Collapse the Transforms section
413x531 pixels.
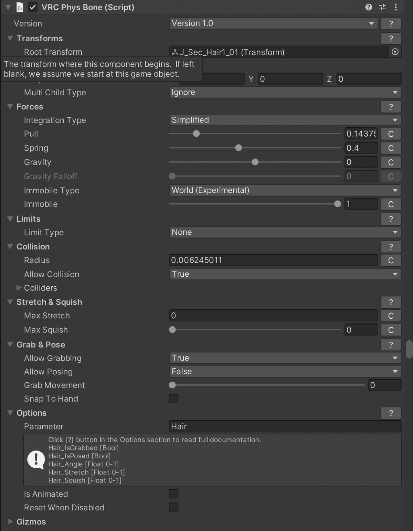10,38
